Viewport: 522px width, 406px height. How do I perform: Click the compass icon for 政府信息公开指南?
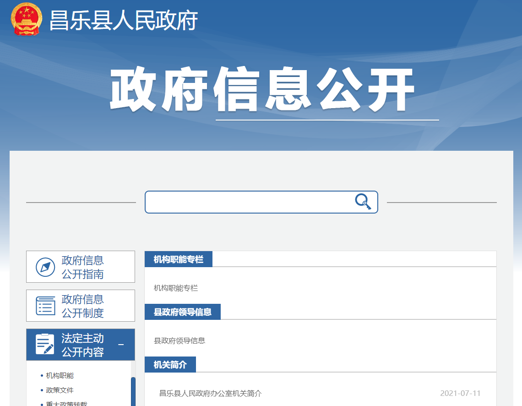tap(45, 267)
